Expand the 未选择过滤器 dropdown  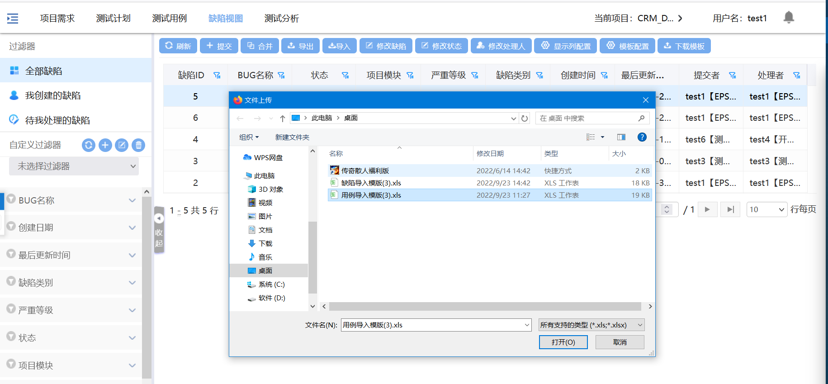pos(74,166)
